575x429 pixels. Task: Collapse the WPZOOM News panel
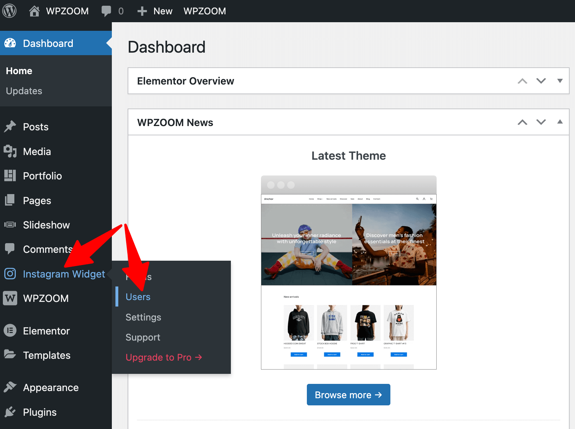[560, 122]
